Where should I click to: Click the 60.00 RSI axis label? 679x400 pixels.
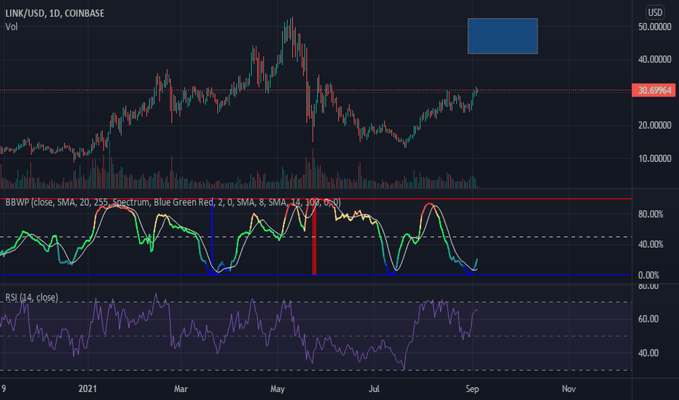click(648, 319)
